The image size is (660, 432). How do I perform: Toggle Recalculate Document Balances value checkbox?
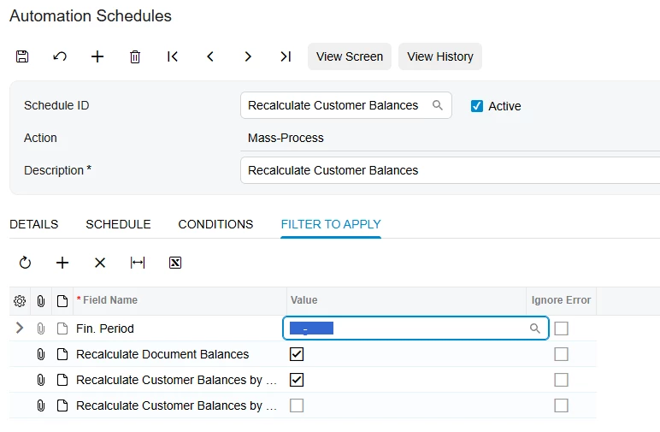[297, 354]
